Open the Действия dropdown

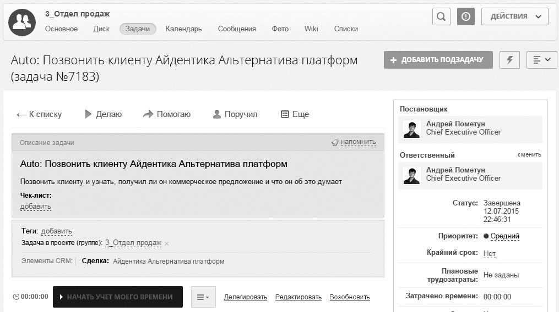tap(514, 16)
